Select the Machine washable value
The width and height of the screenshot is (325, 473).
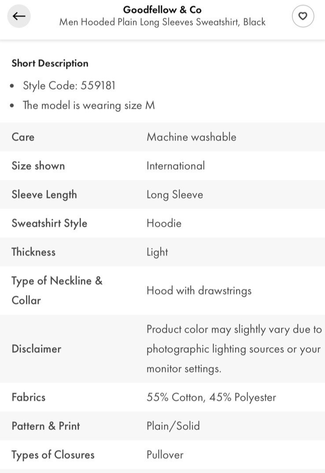(191, 137)
